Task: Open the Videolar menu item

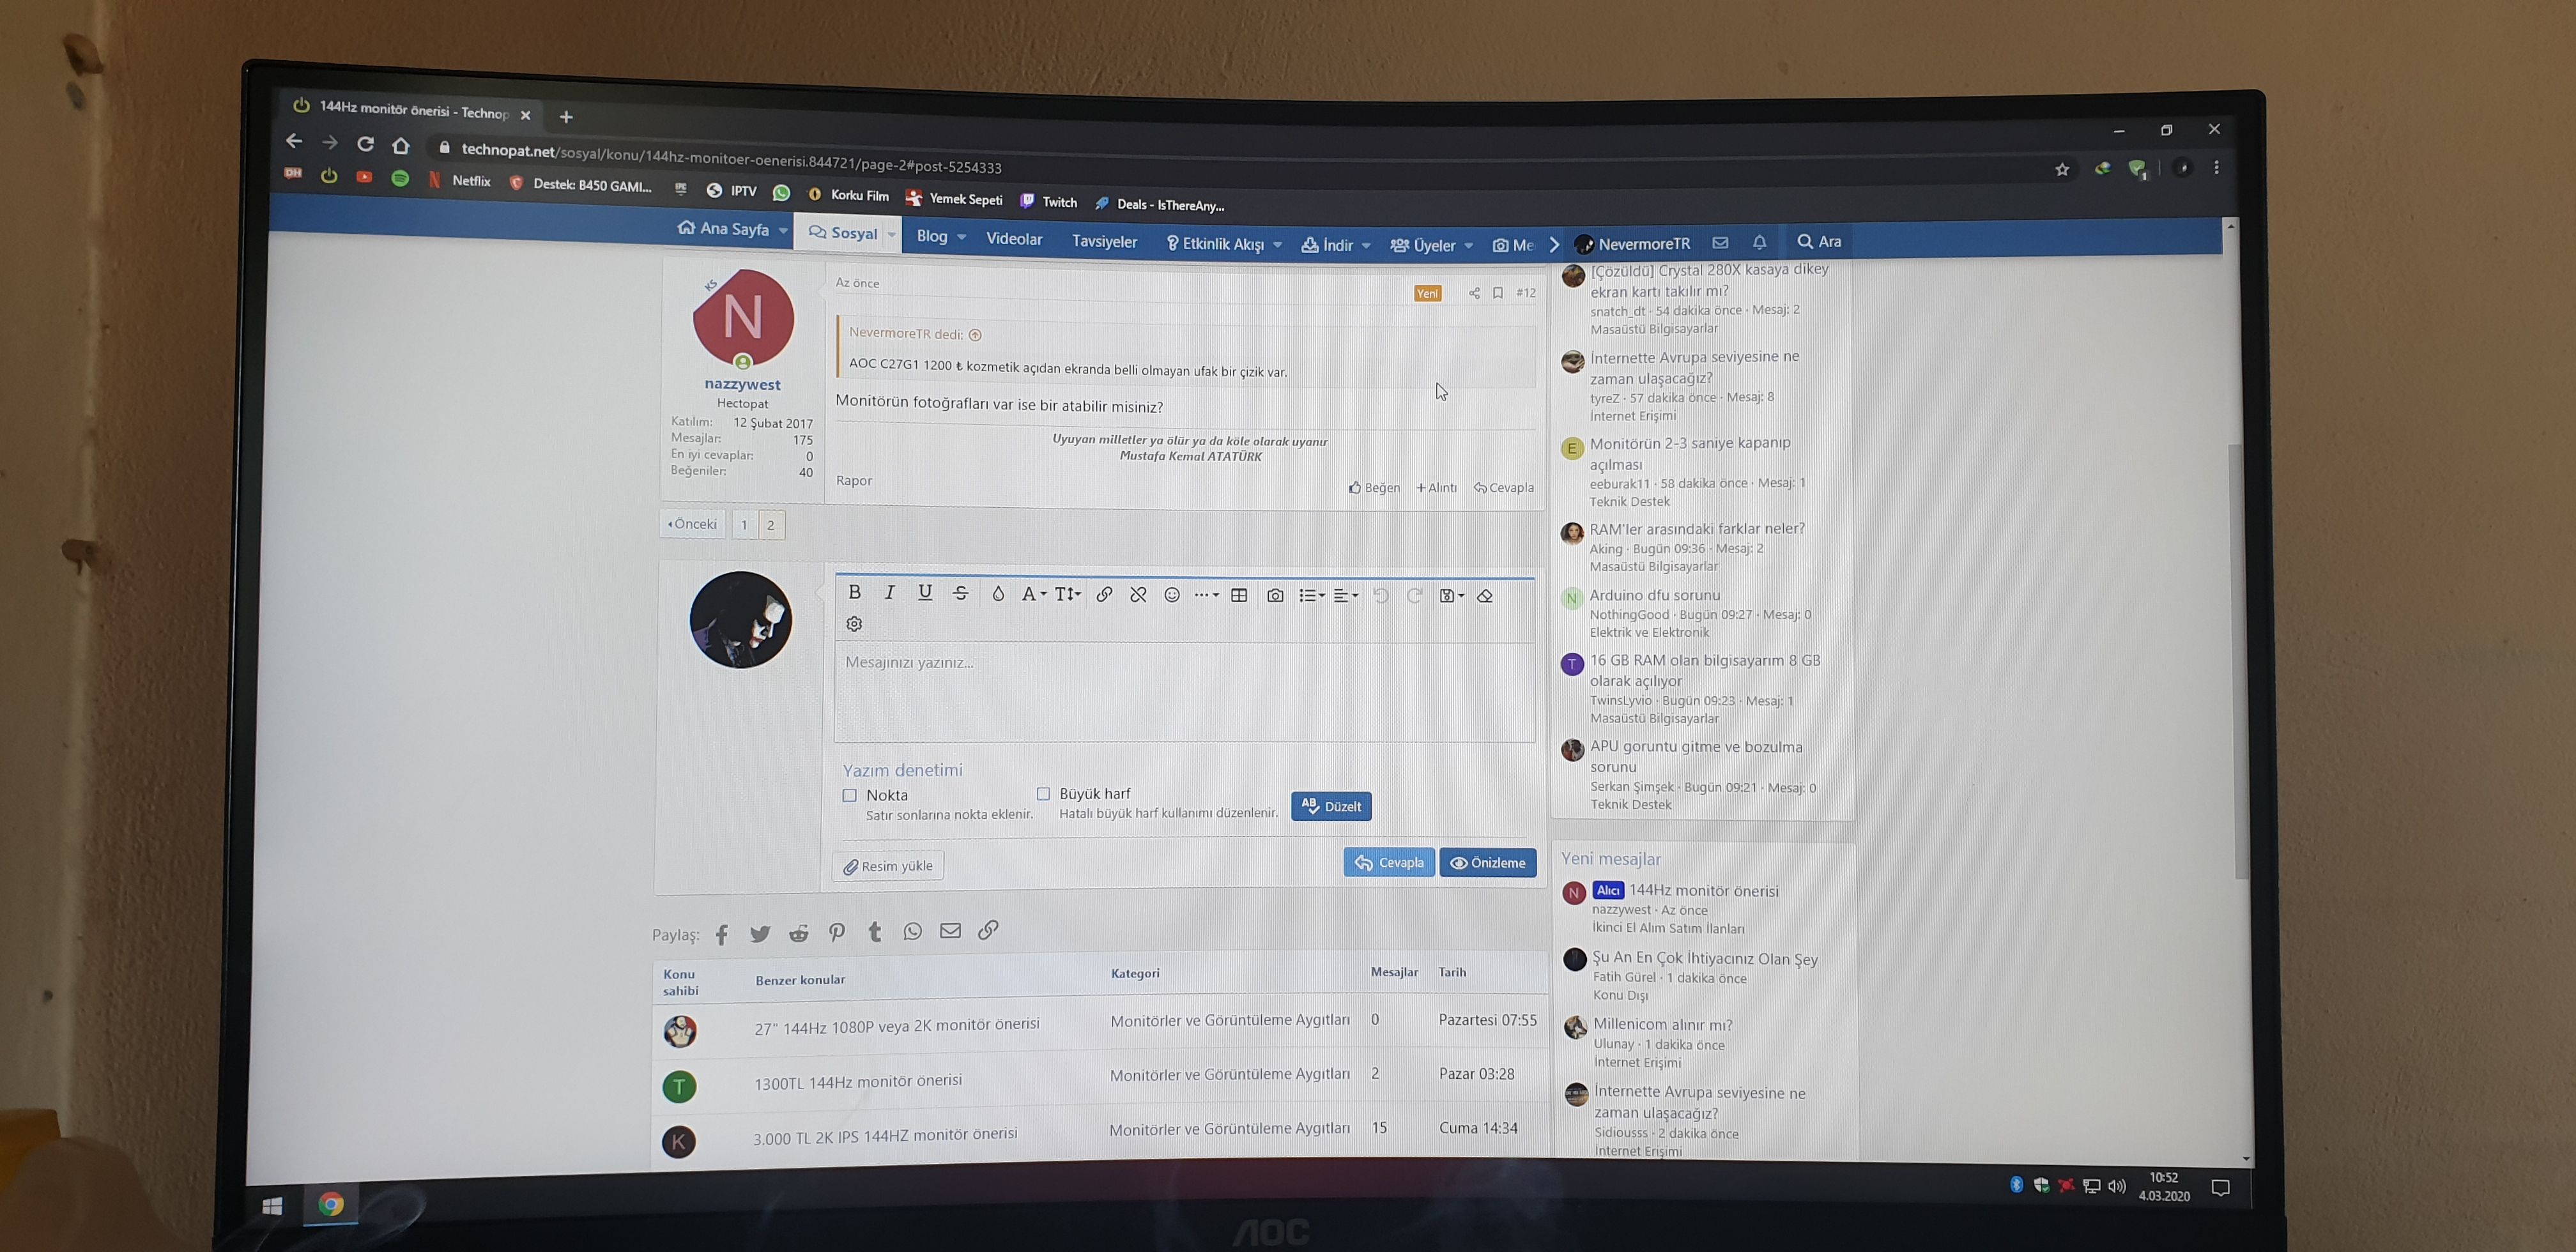Action: (1014, 239)
